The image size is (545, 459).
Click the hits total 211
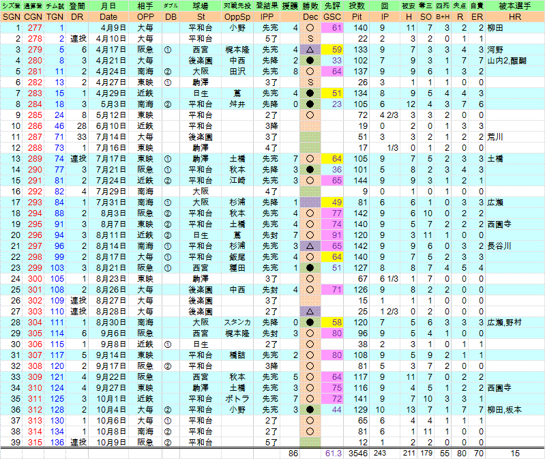pyautogui.click(x=409, y=454)
